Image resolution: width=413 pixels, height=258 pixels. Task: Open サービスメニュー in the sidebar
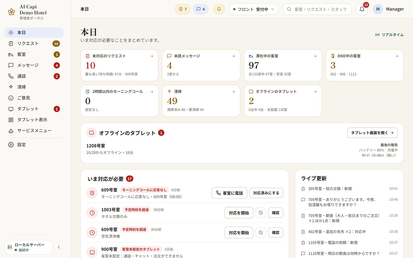click(34, 131)
